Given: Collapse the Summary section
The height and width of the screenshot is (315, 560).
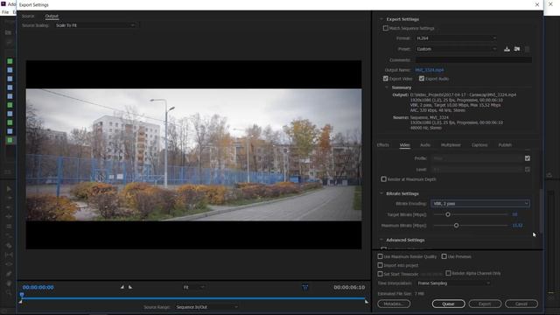Looking at the screenshot, I should 387,87.
